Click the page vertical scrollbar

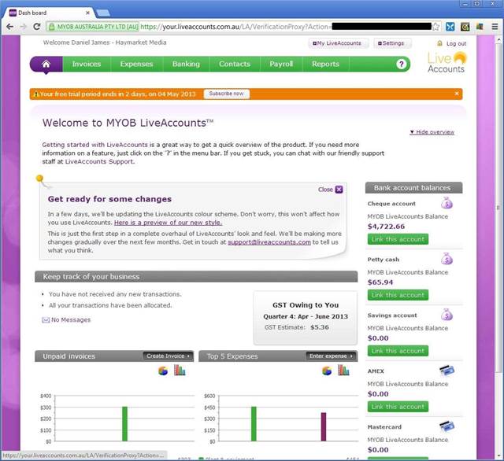[498, 208]
